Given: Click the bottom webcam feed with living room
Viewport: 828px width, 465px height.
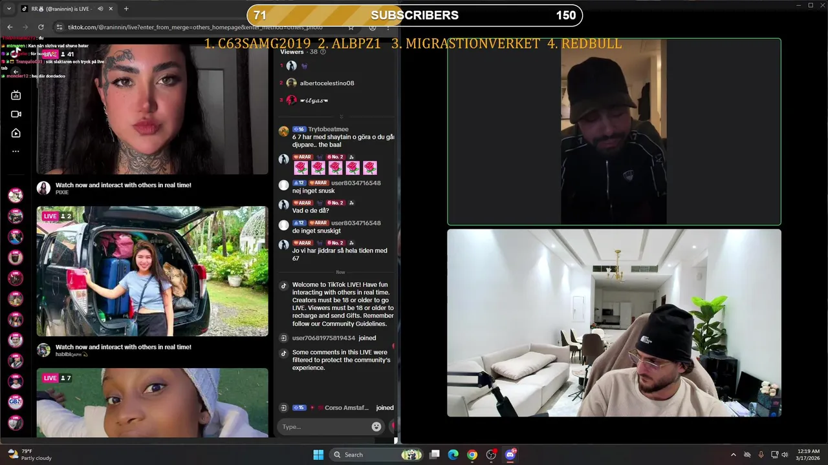Looking at the screenshot, I should coord(614,323).
